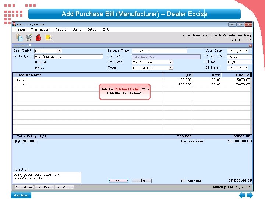Click the shopping cart toolbar icon
The width and height of the screenshot is (265, 199).
coord(29,37)
